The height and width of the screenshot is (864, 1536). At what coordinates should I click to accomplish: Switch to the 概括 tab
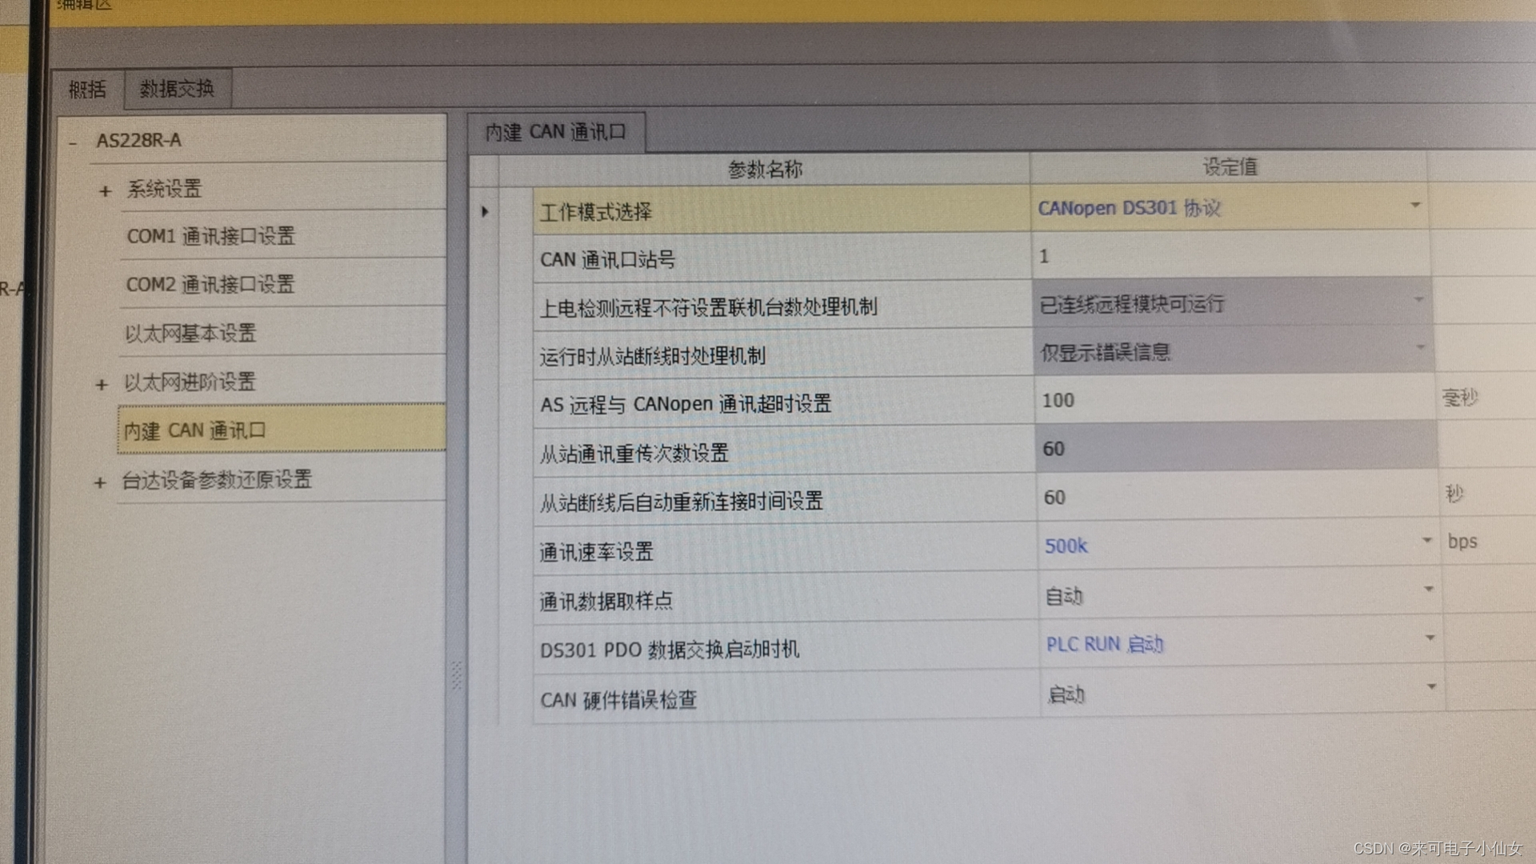coord(87,90)
